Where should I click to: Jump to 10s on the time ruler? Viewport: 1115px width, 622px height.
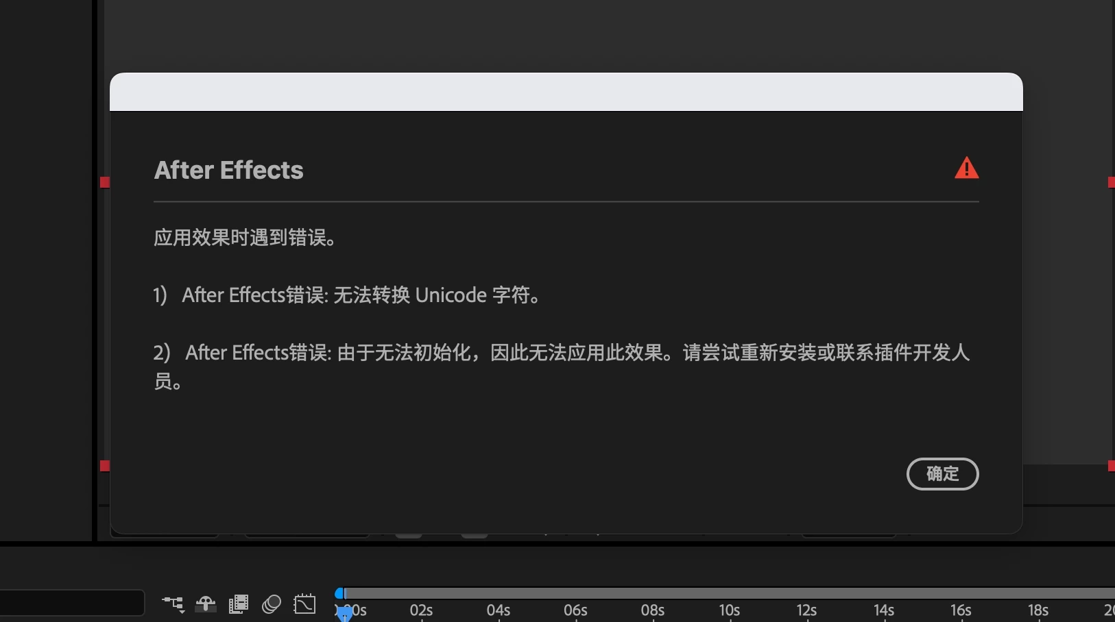(730, 610)
